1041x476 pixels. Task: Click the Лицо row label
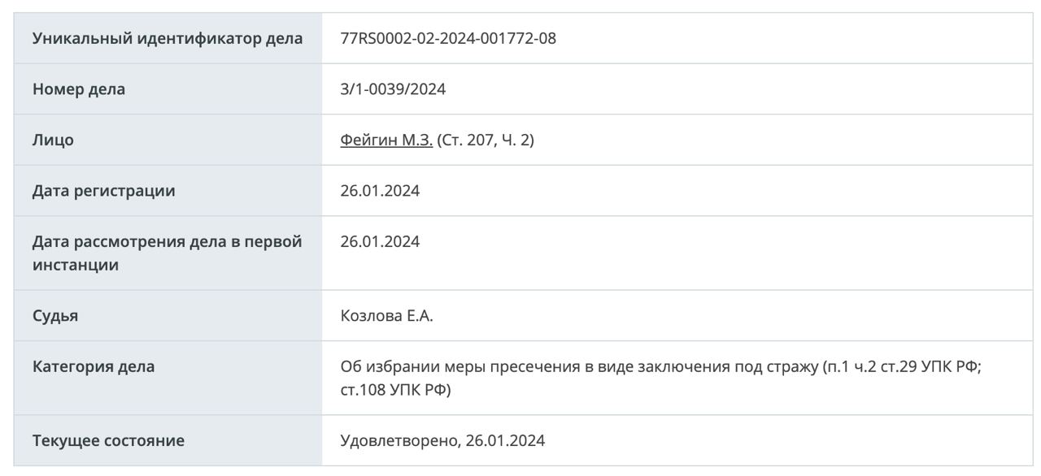click(53, 140)
